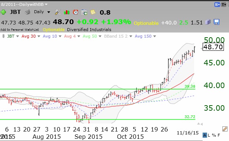This screenshot has width=229, height=141.
Task: Open the DailywithBB chart template menu
Action: [25, 4]
